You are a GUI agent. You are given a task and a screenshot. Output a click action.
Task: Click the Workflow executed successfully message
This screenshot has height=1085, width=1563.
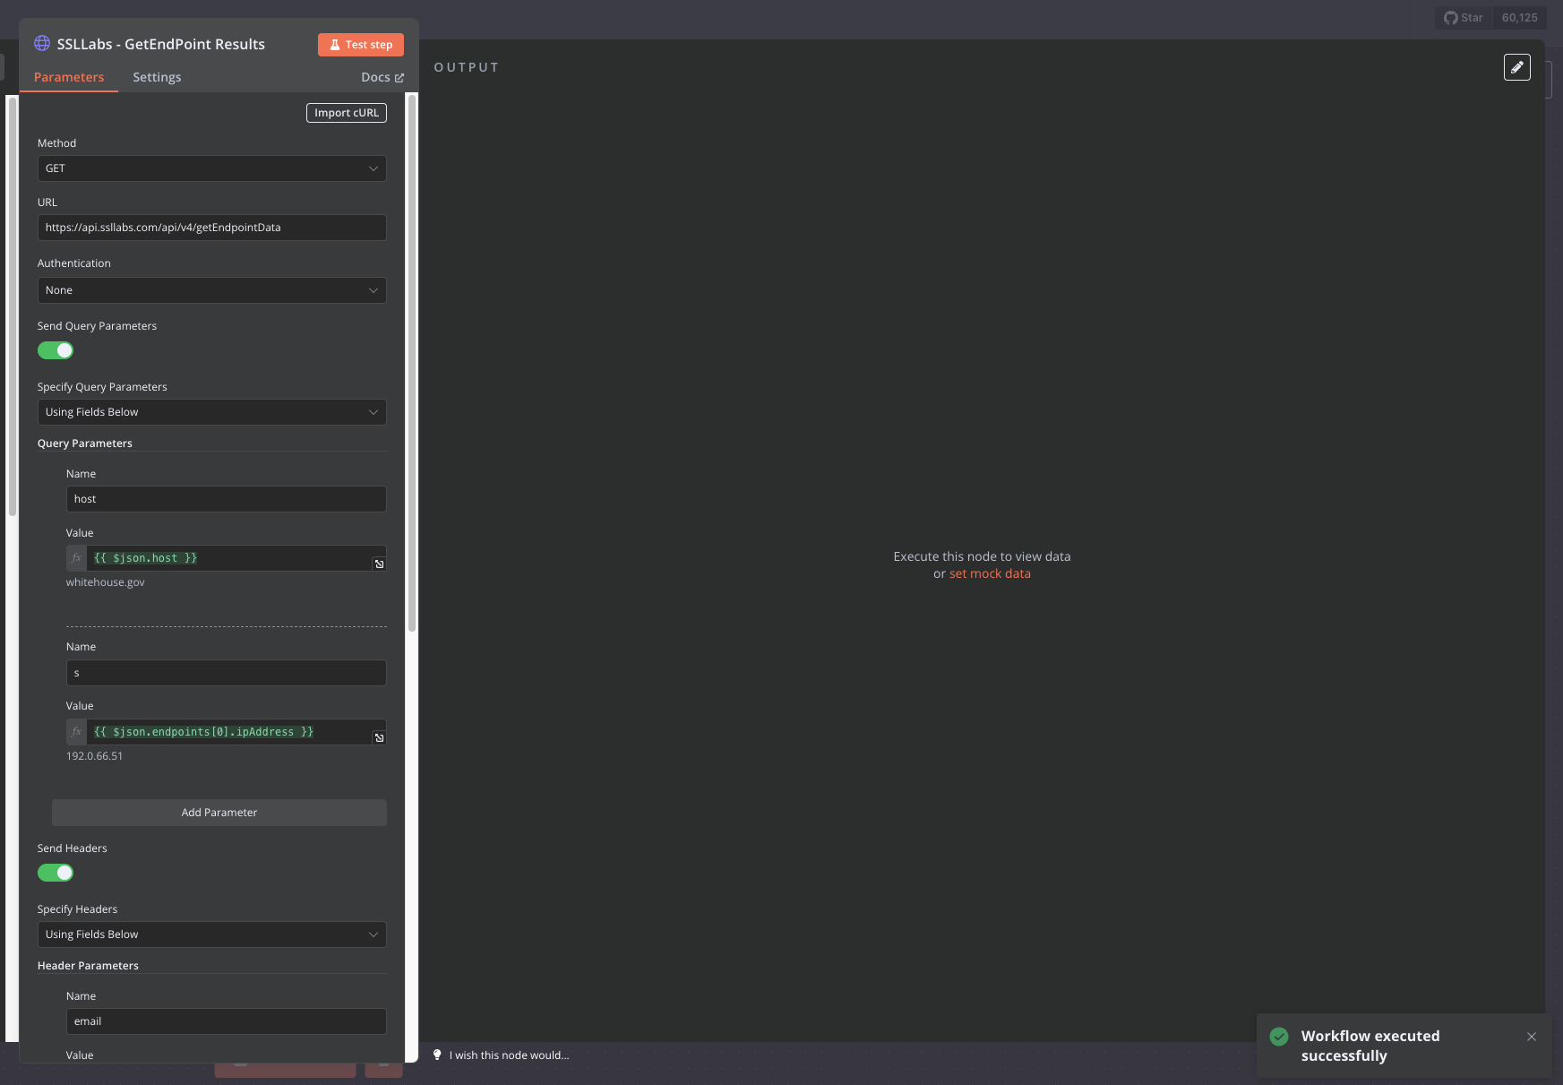(1370, 1046)
